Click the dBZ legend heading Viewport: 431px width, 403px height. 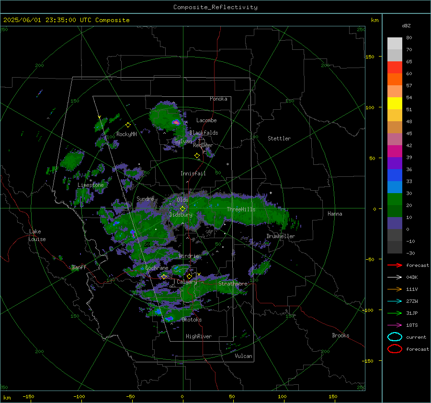[x=406, y=25]
